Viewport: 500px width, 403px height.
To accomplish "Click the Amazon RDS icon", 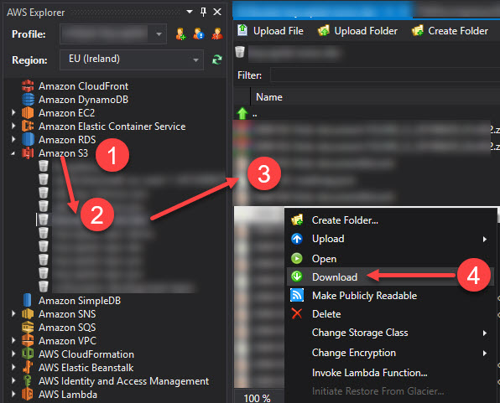I will 28,140.
